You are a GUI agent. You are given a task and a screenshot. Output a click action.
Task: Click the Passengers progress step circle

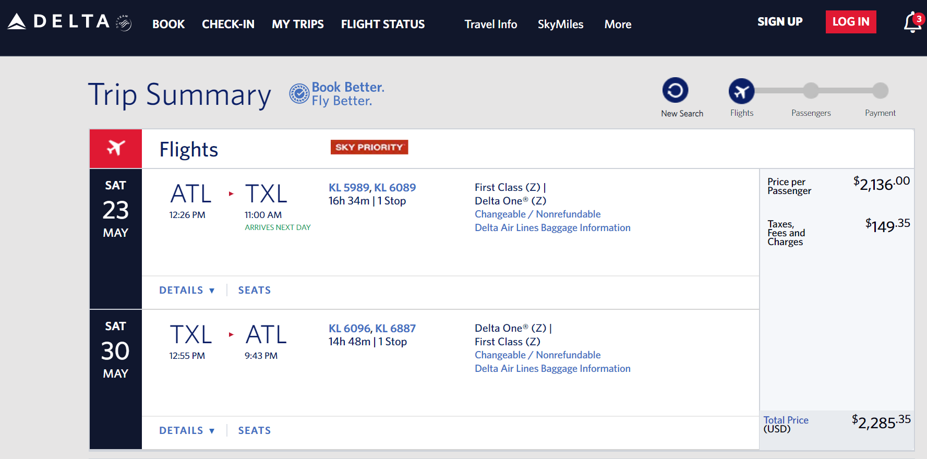tap(811, 90)
